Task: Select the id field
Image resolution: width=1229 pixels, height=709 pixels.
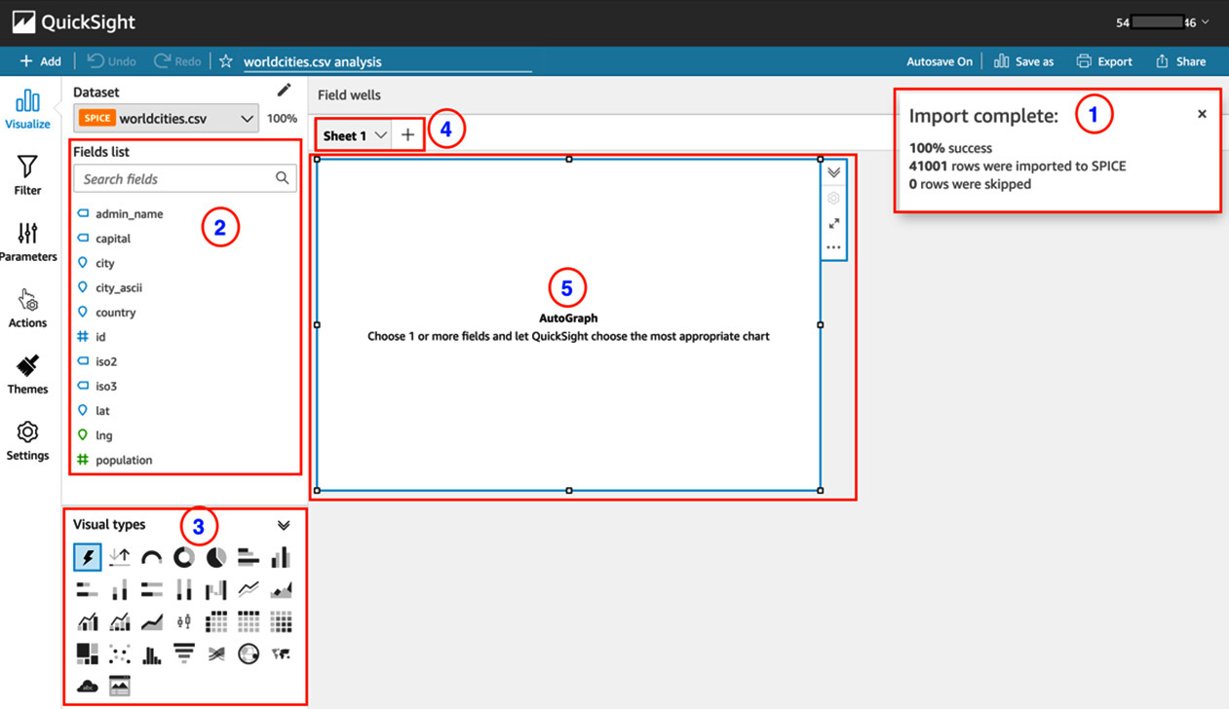Action: tap(100, 337)
